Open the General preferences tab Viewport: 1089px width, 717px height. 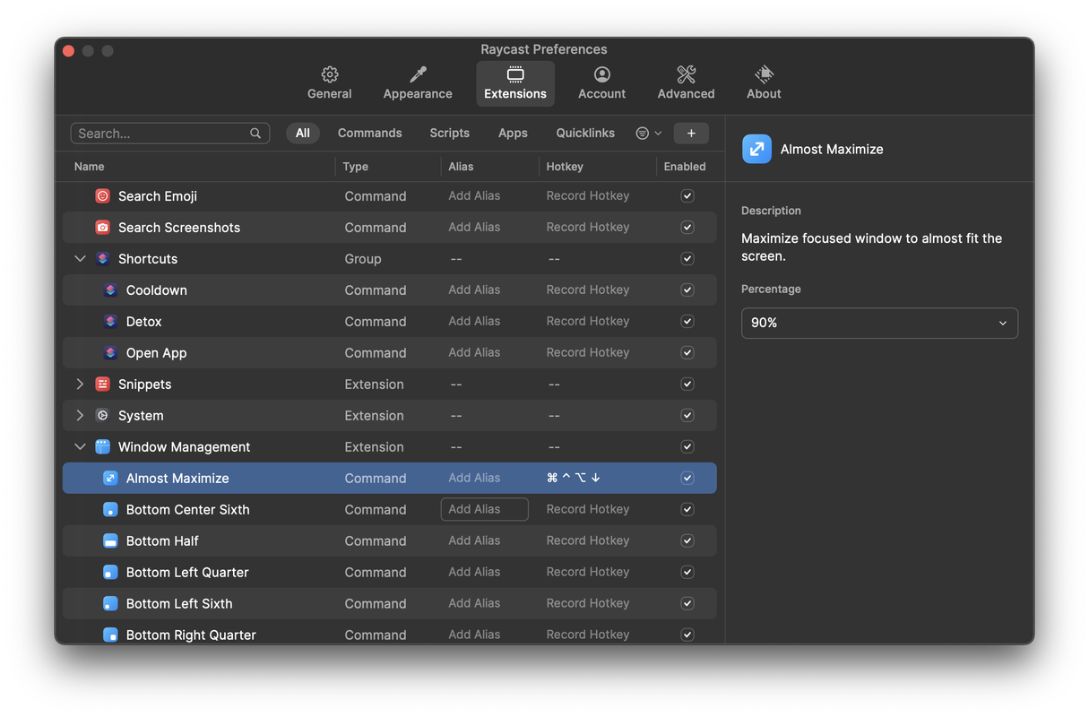[x=330, y=82]
